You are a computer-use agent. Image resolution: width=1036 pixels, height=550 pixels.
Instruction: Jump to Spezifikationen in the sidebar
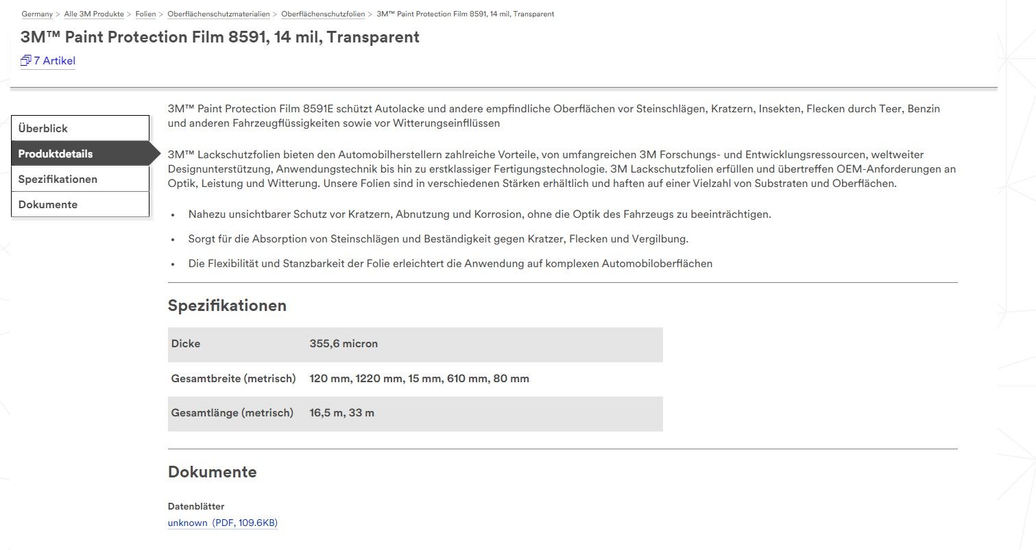click(80, 179)
